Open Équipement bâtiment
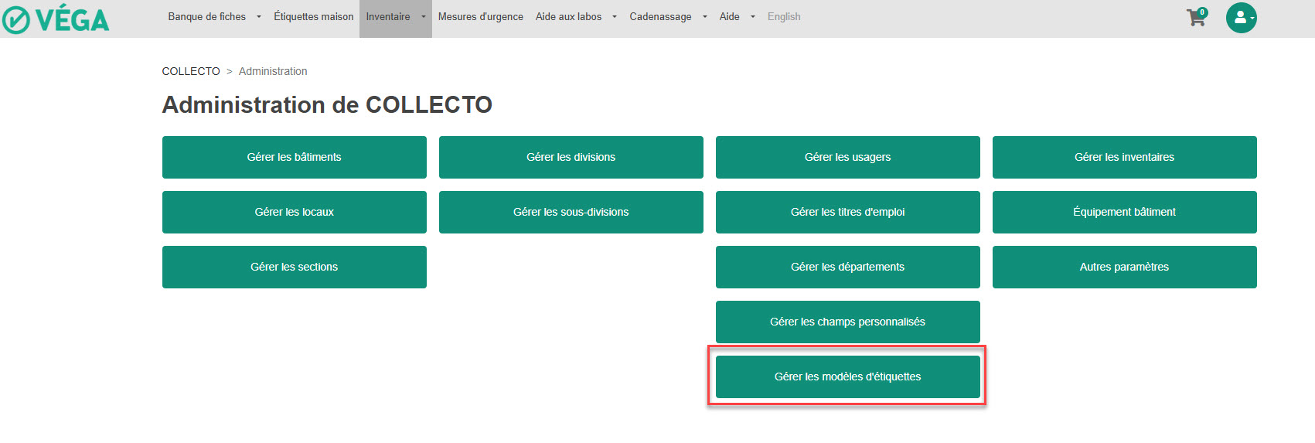 coord(1124,212)
